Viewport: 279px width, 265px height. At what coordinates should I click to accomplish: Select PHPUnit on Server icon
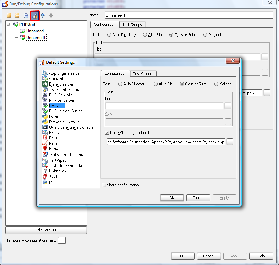tap(45, 111)
